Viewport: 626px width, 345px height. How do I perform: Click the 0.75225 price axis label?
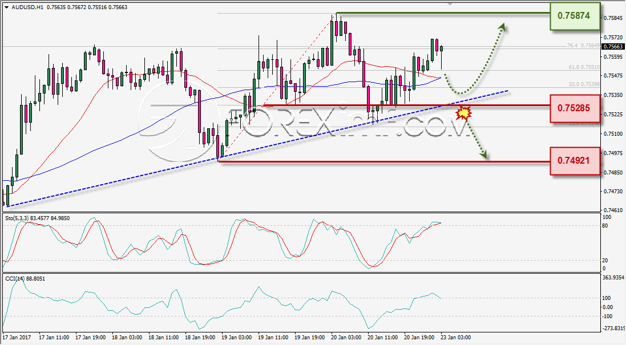(x=613, y=115)
